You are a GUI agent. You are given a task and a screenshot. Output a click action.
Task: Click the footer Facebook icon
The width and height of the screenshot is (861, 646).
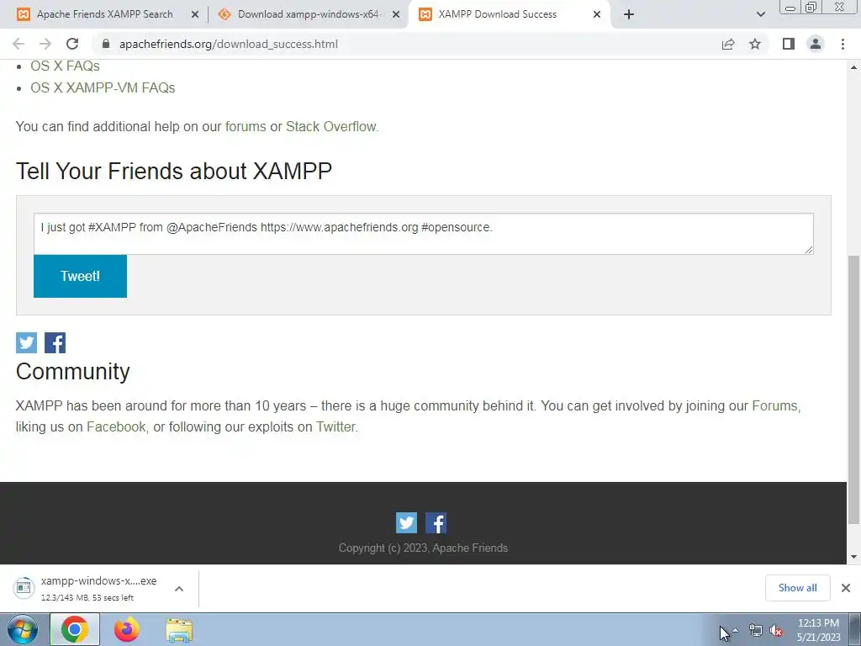(x=436, y=523)
